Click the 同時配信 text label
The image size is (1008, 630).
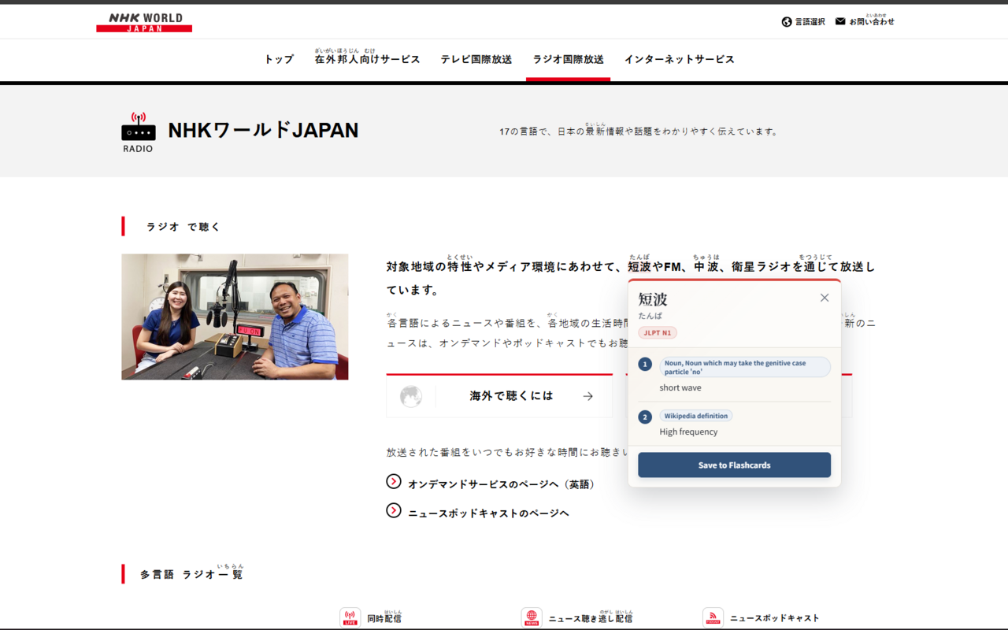pyautogui.click(x=384, y=618)
